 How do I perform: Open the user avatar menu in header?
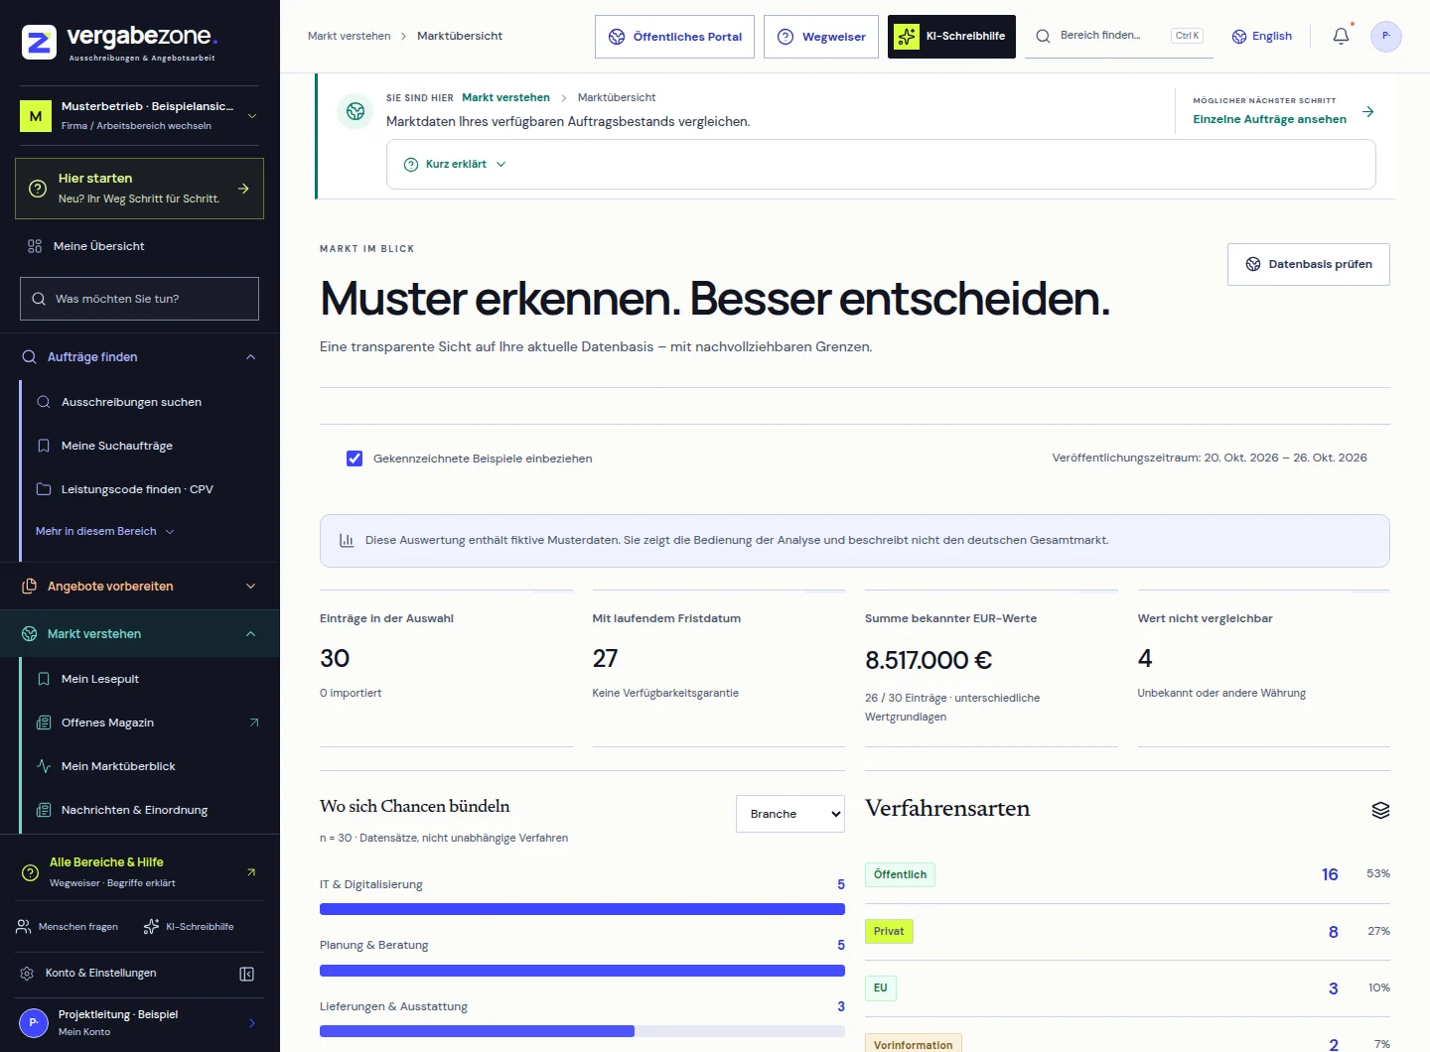1385,36
